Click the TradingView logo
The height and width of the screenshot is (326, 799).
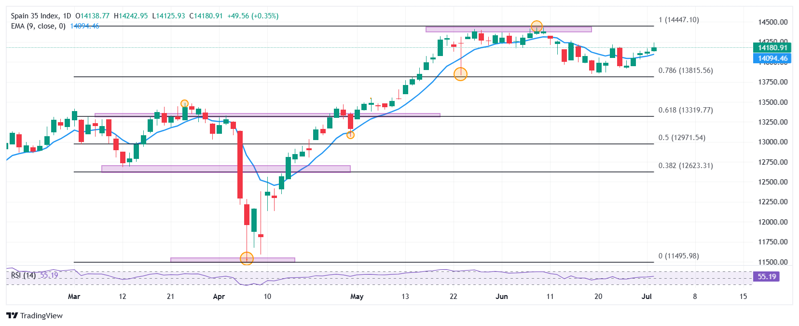pos(34,315)
